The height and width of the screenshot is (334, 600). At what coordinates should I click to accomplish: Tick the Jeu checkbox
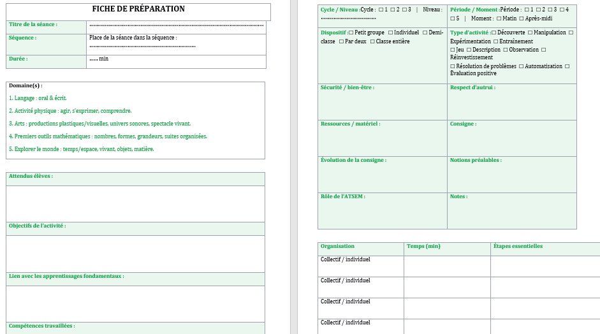coord(452,50)
